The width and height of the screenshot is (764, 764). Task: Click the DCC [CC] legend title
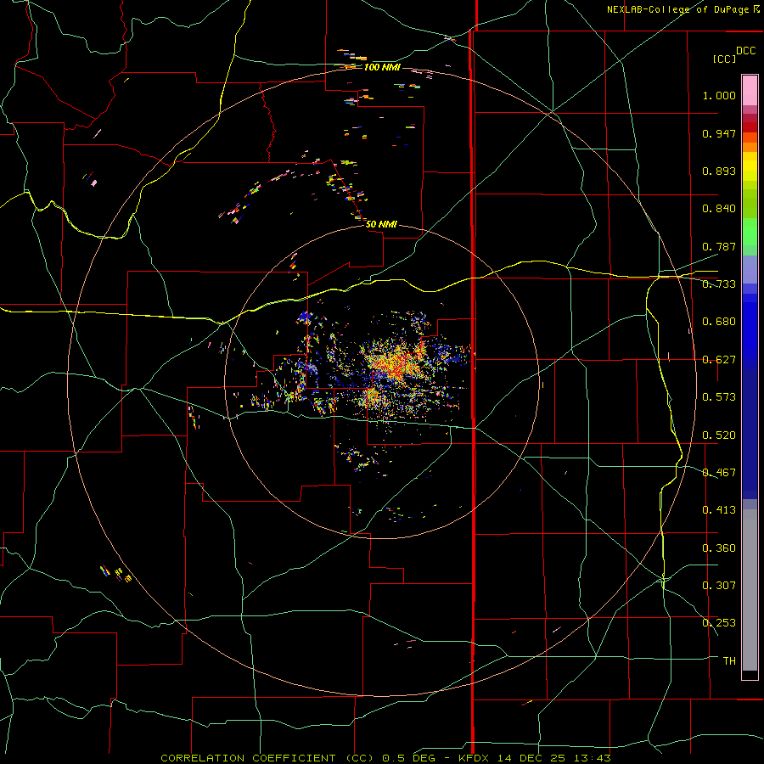coord(733,54)
